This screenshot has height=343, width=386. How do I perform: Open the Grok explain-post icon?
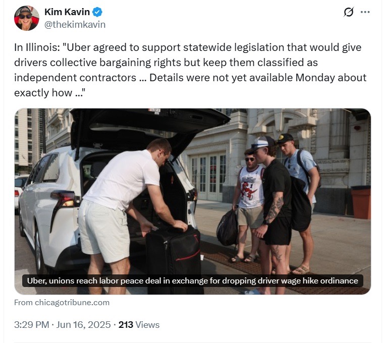pos(349,12)
